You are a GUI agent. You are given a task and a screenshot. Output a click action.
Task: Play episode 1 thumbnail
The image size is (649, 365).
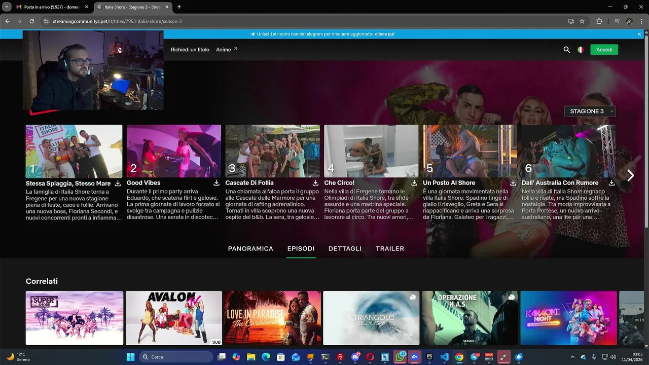point(74,151)
